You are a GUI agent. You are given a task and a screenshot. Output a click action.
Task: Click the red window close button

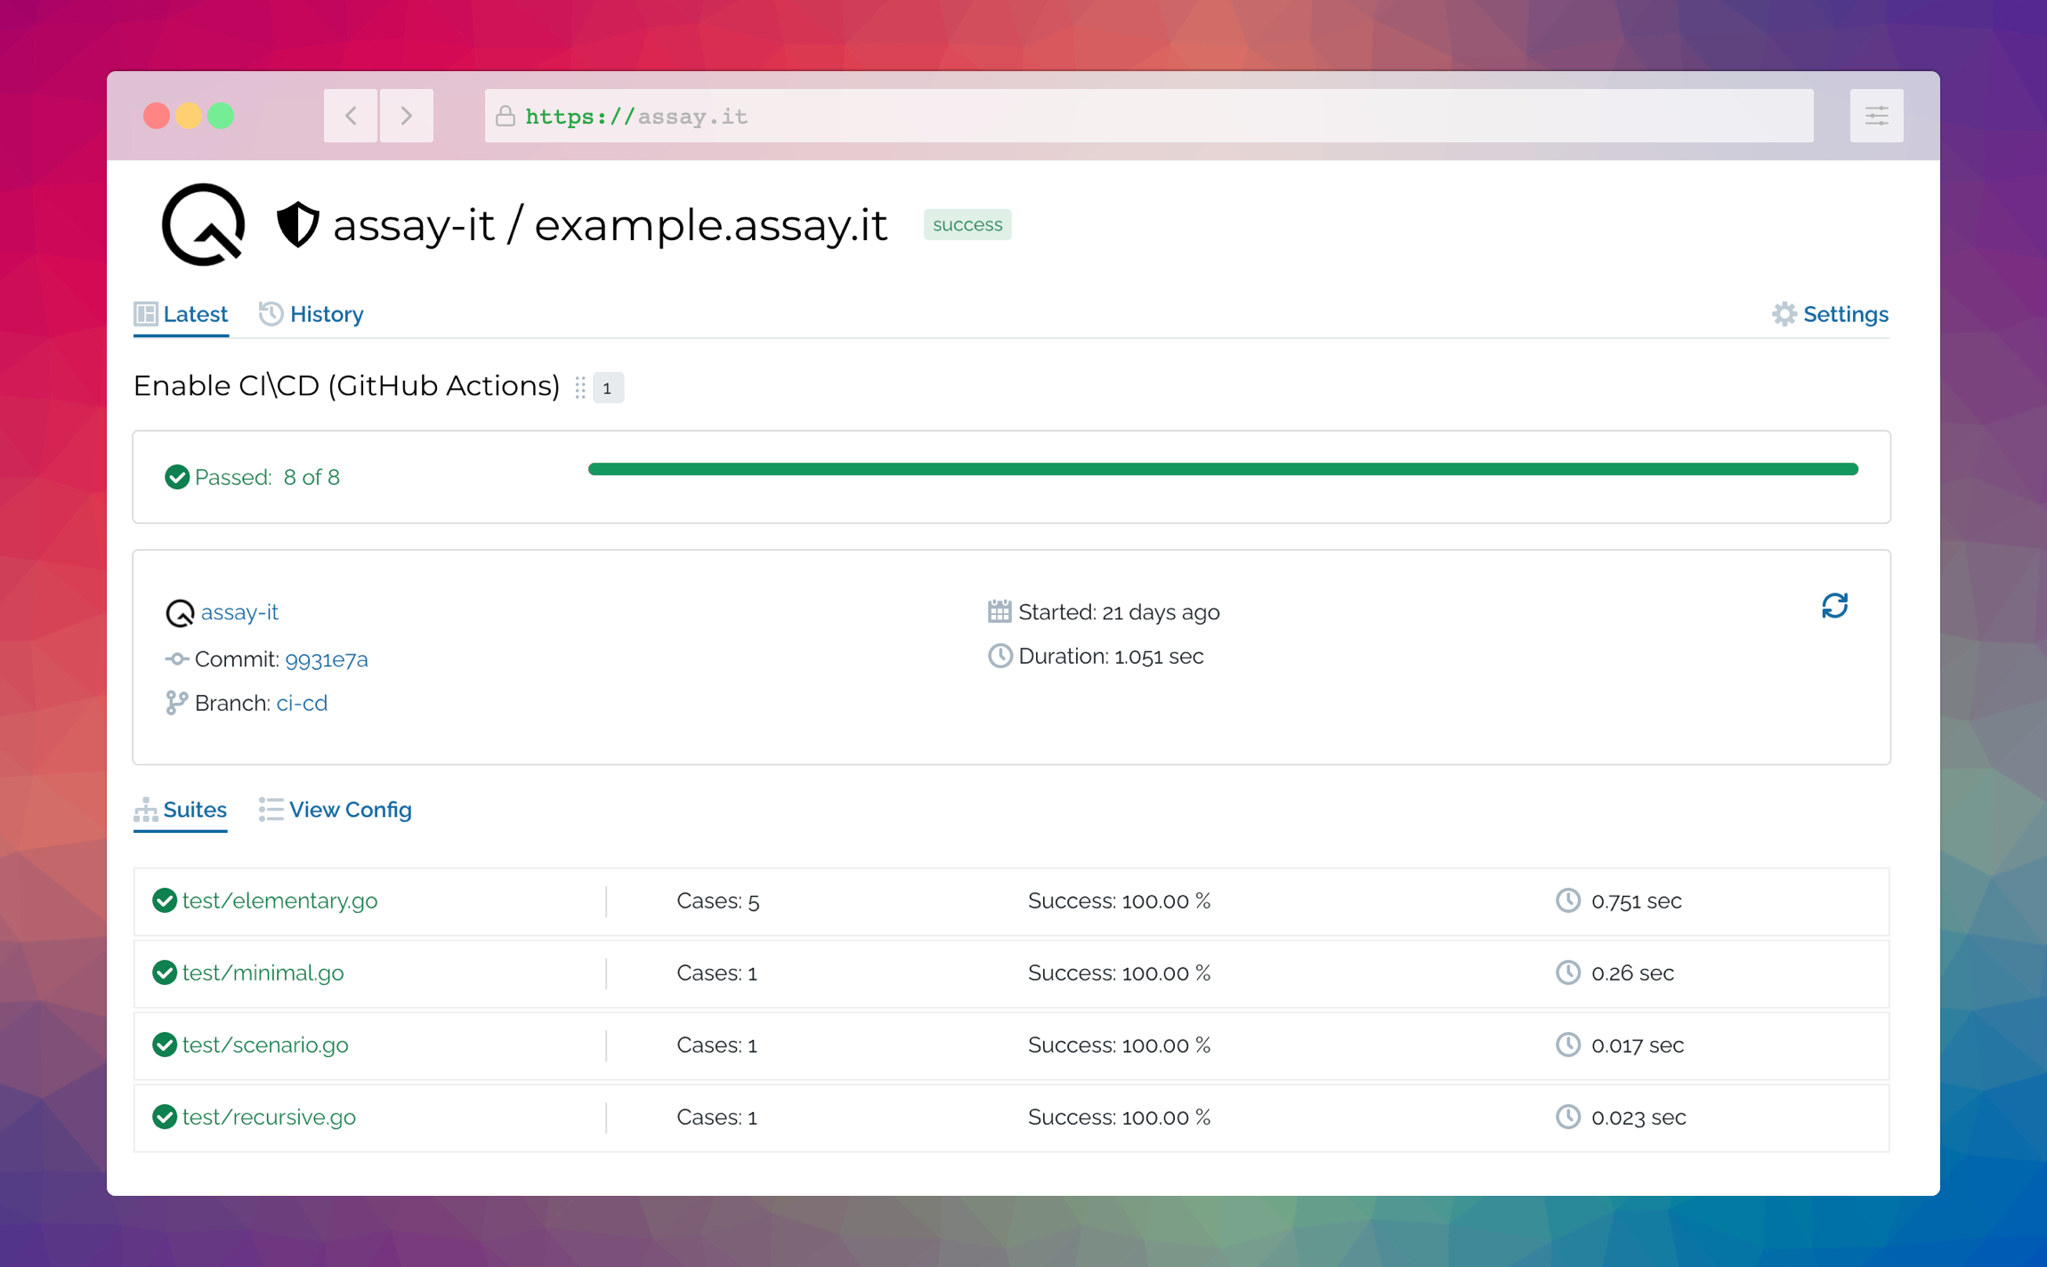coord(157,116)
